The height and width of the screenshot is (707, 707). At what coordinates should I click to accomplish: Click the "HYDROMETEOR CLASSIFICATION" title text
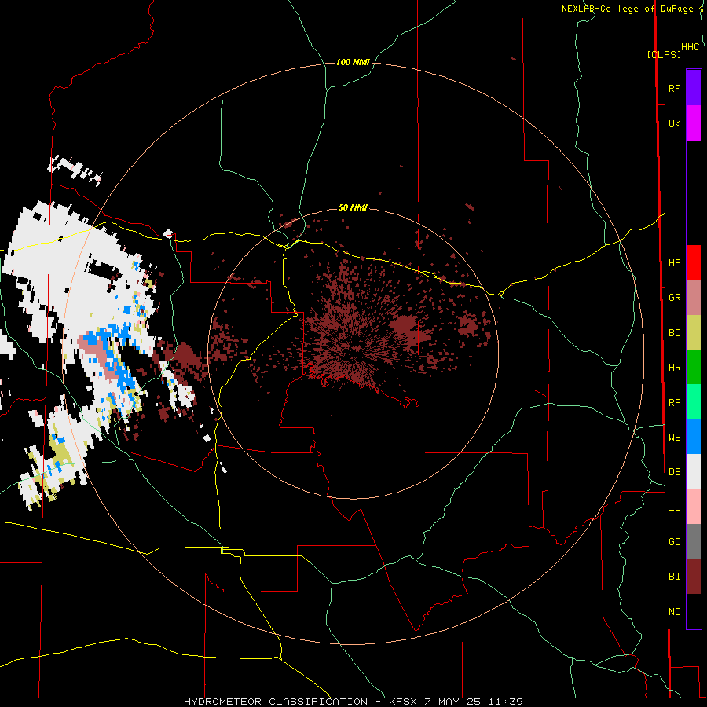pos(276,702)
